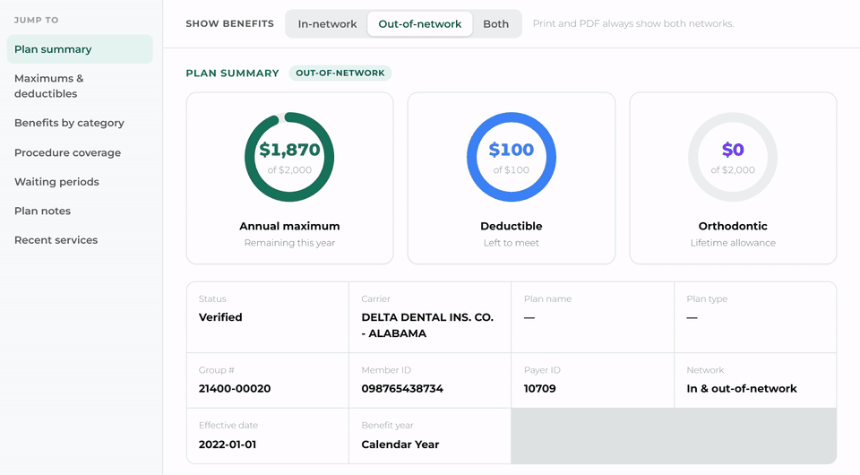Click the PLAN SUMMARY heading
860x475 pixels.
[233, 73]
